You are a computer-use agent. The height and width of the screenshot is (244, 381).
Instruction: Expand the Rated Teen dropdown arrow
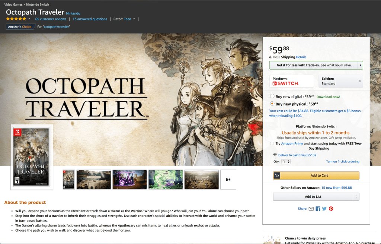coord(134,19)
